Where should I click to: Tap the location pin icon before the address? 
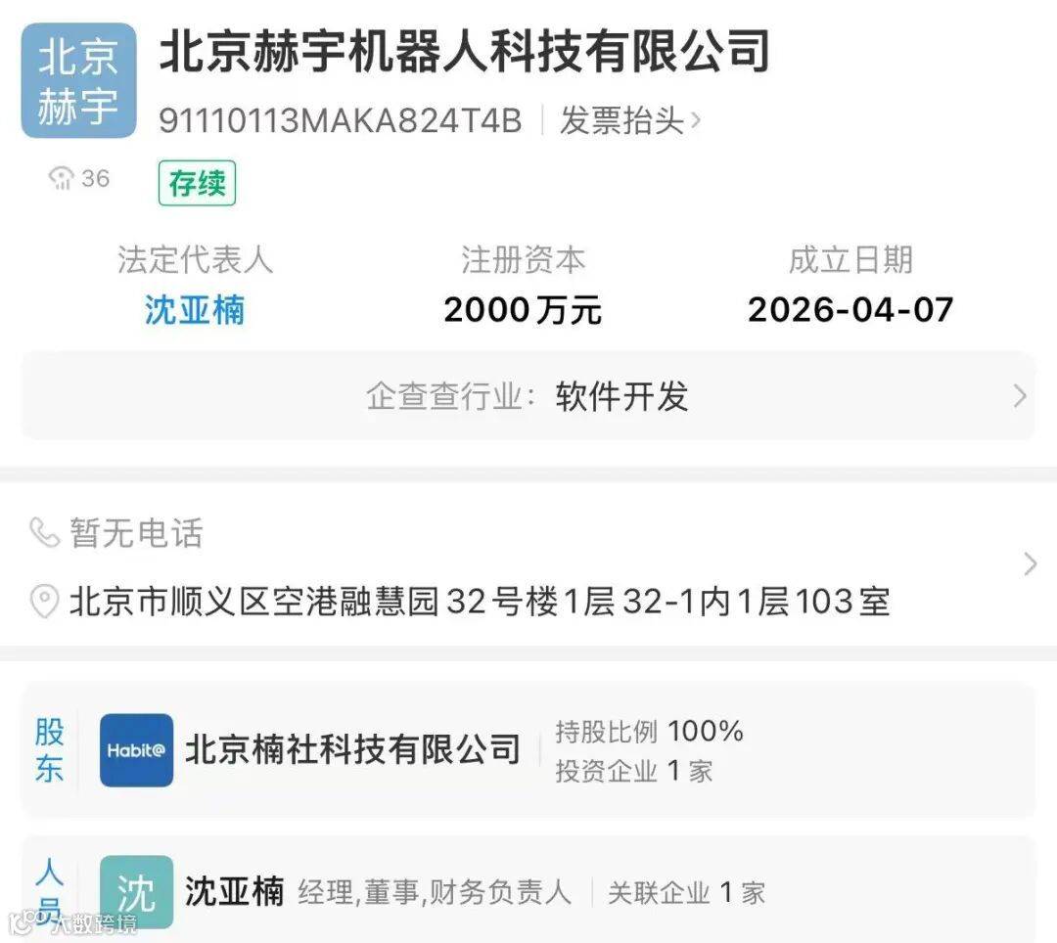(x=44, y=601)
